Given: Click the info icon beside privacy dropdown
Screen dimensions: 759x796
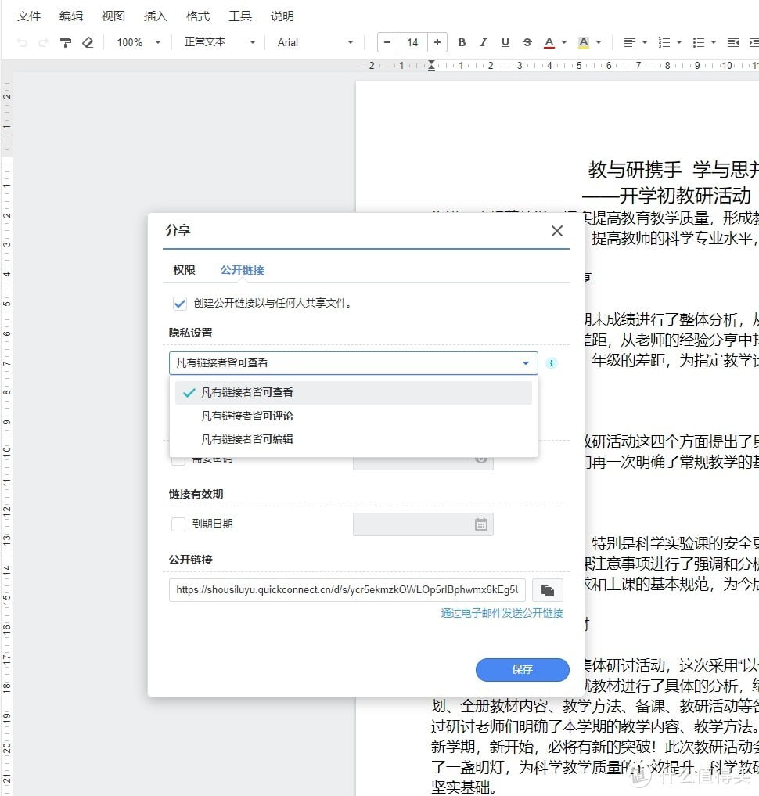Looking at the screenshot, I should tap(552, 363).
